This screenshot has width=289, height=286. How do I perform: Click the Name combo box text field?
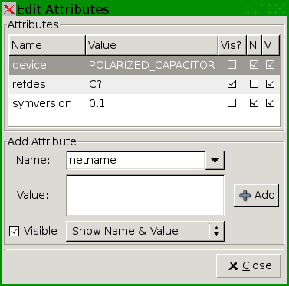click(x=136, y=160)
